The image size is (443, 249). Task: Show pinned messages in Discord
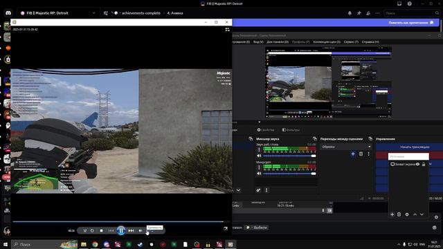tap(359, 13)
